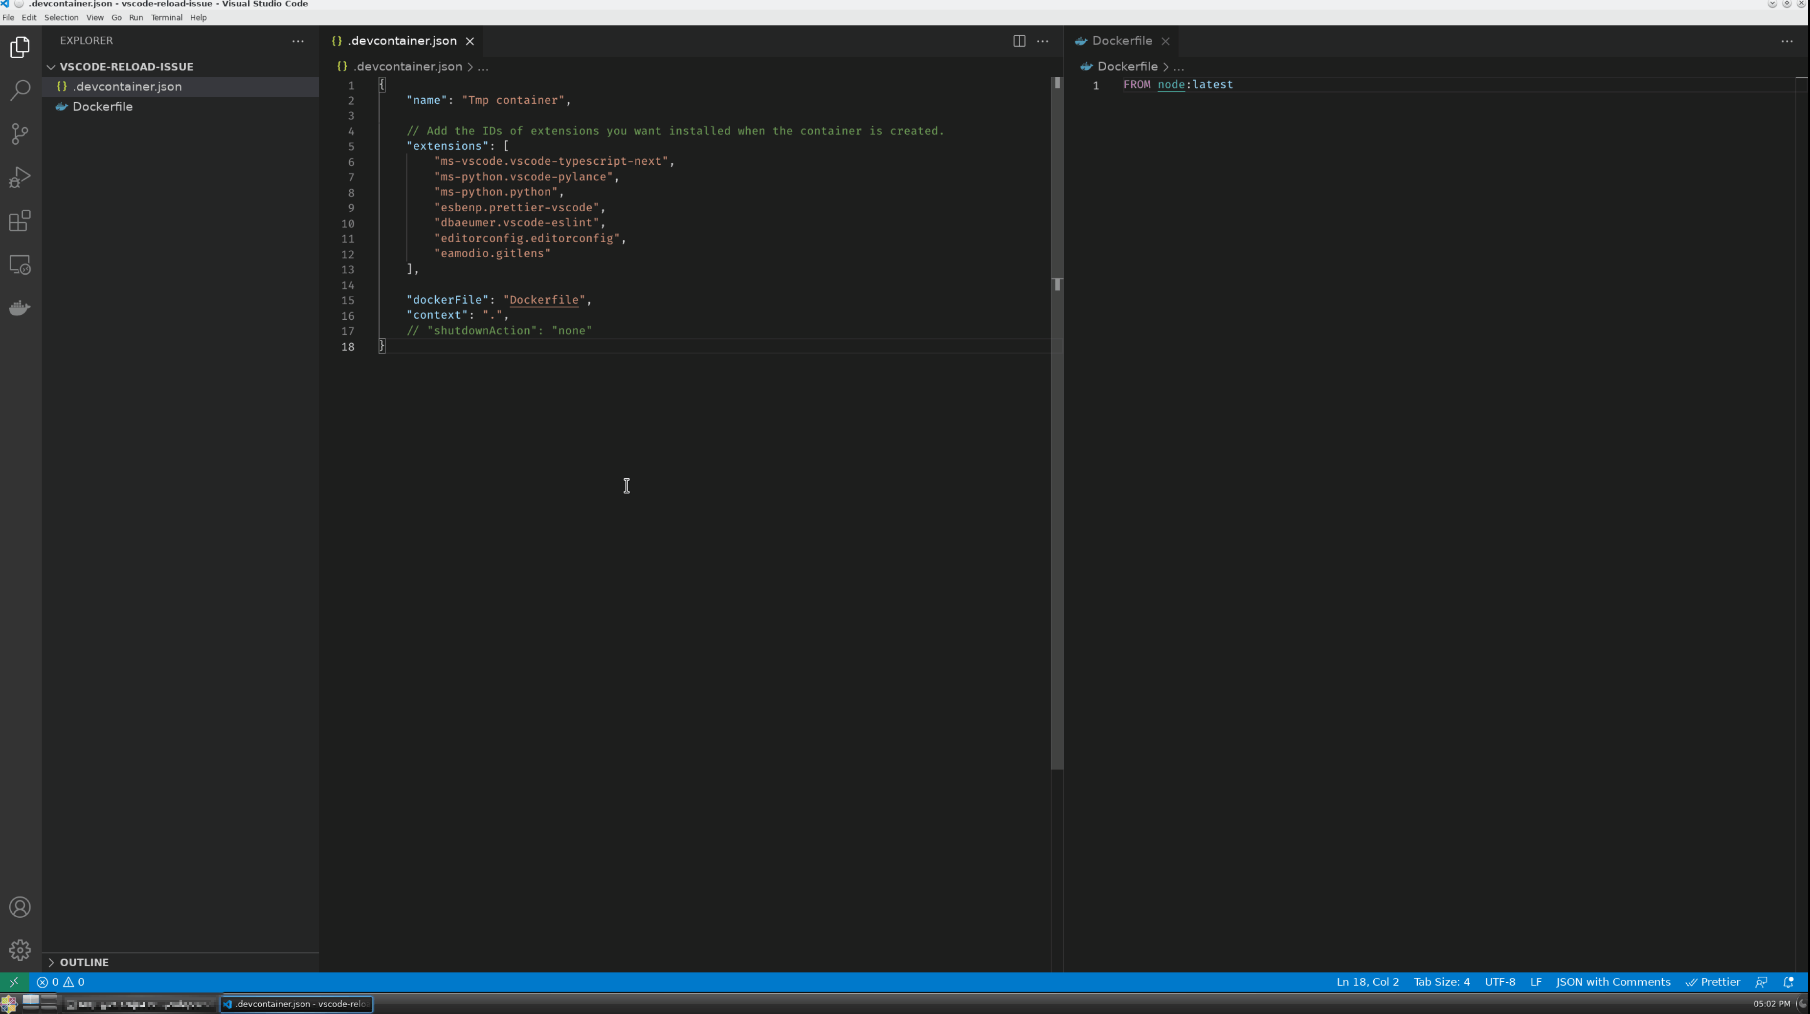
Task: Open the Extensions view
Action: pyautogui.click(x=20, y=221)
